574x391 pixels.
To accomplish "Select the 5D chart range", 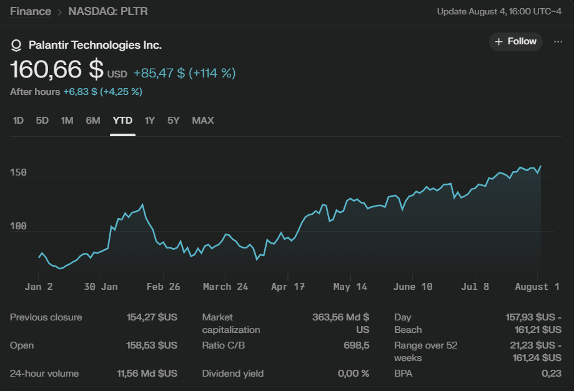I will pyautogui.click(x=42, y=120).
